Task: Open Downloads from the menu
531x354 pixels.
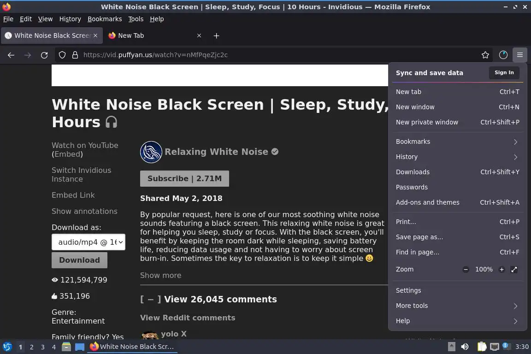Action: tap(457, 172)
